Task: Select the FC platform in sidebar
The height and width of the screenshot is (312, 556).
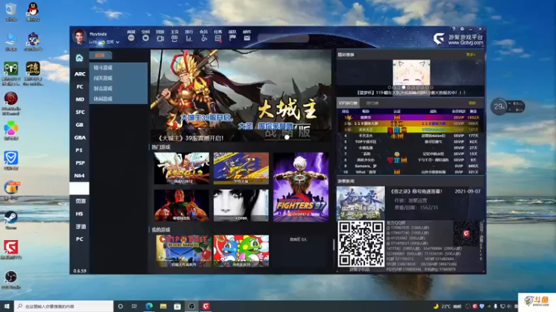Action: click(79, 87)
